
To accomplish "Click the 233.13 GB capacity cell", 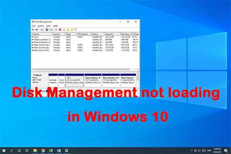I will [x=109, y=37].
